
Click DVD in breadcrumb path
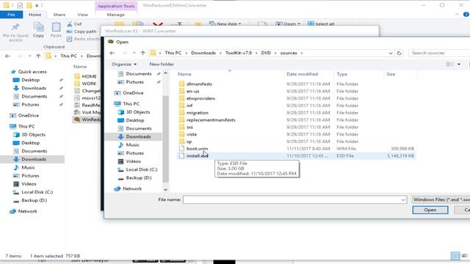pos(266,53)
